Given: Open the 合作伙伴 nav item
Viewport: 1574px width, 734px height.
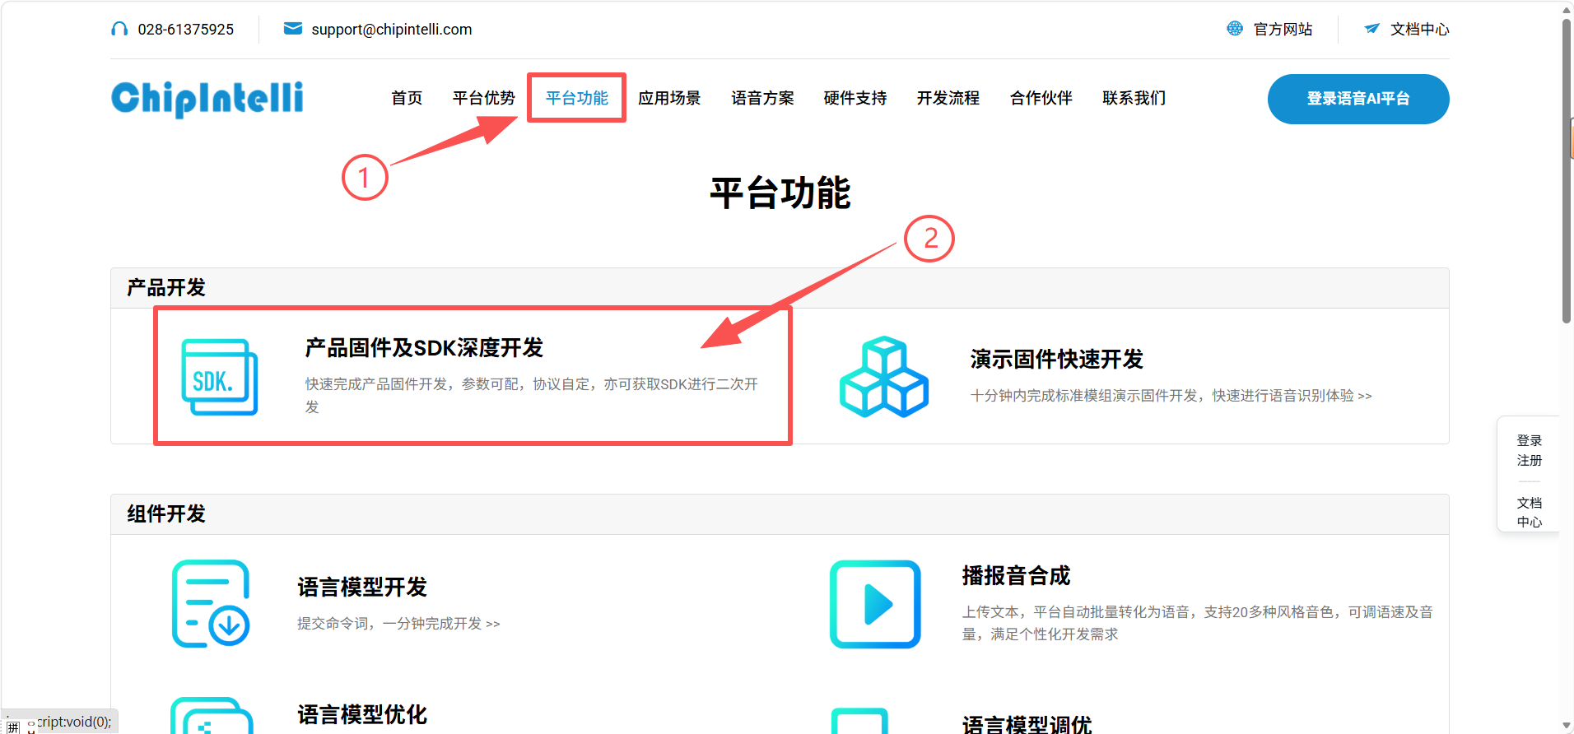Looking at the screenshot, I should [1041, 98].
